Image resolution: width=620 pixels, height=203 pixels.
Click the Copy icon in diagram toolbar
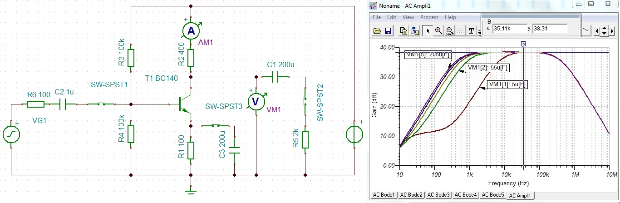click(x=403, y=31)
